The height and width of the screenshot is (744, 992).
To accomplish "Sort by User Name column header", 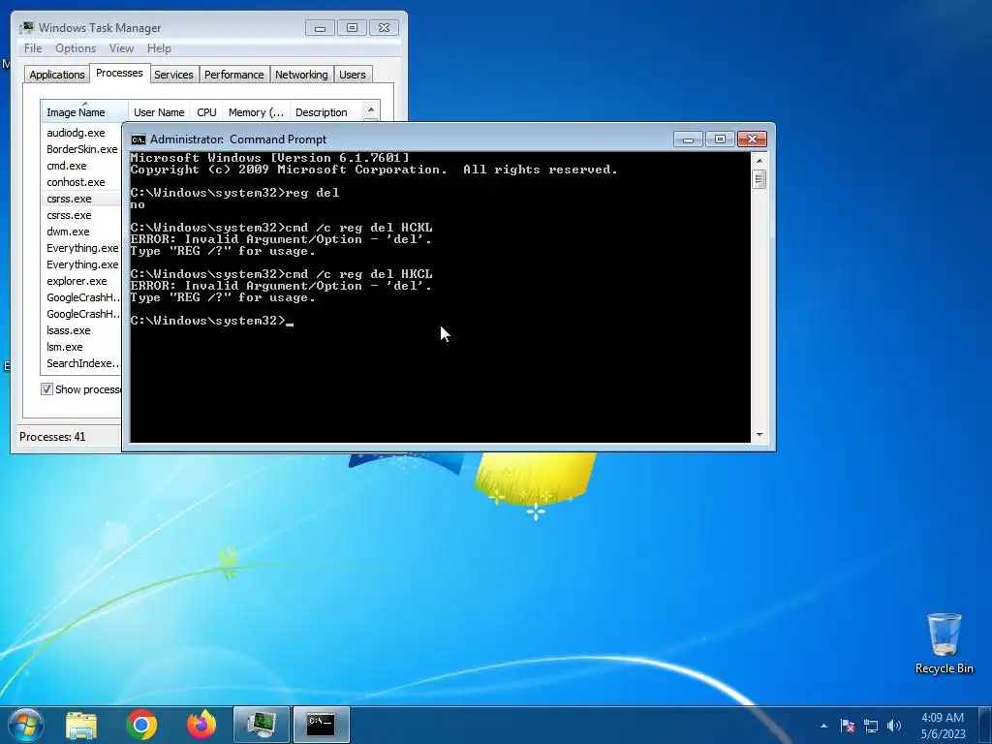I will [159, 112].
